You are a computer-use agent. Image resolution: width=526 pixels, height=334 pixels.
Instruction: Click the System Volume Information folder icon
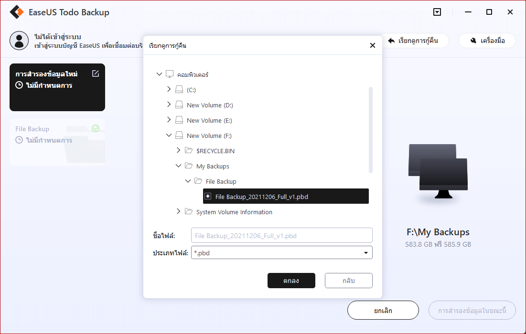click(x=189, y=211)
